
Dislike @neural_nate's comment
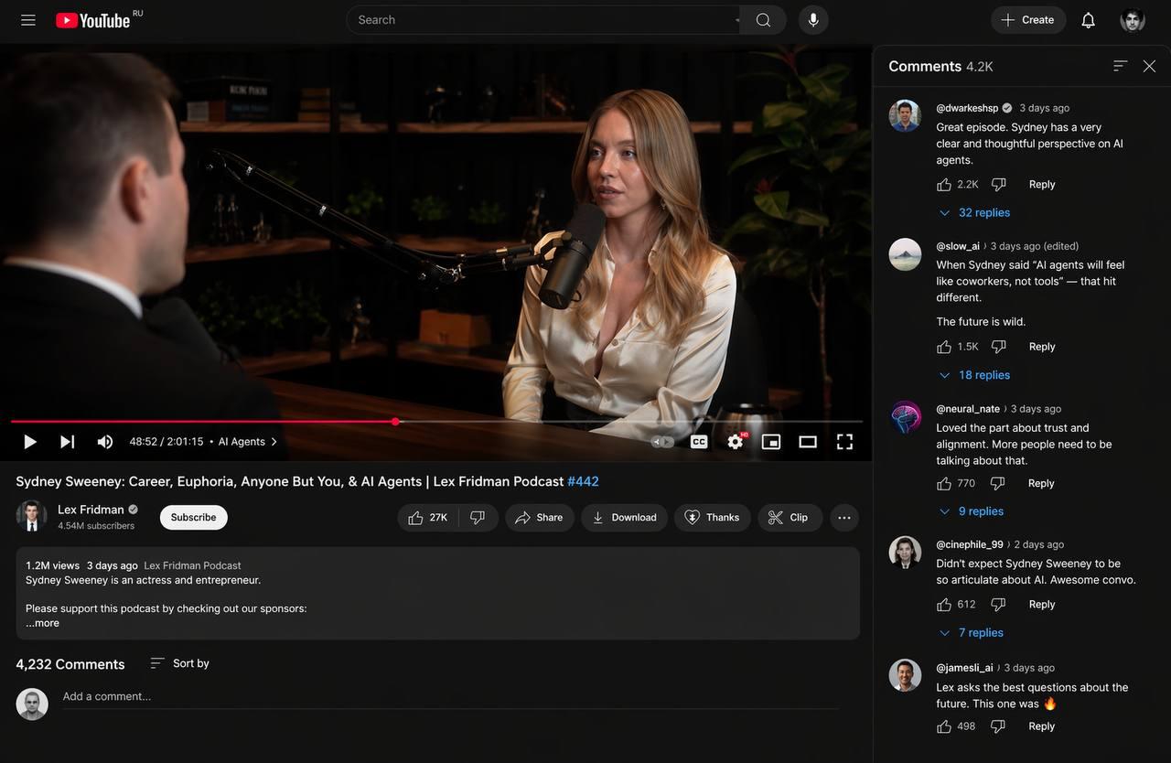coord(997,483)
